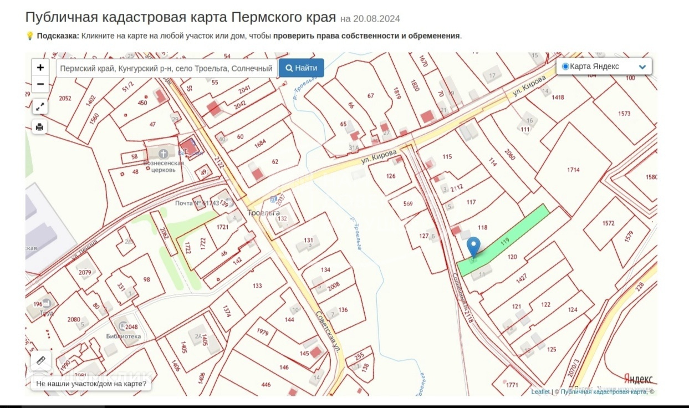Open Публичная кадастровая карта attribution link
Screen dimensions: 689x408
604,391
